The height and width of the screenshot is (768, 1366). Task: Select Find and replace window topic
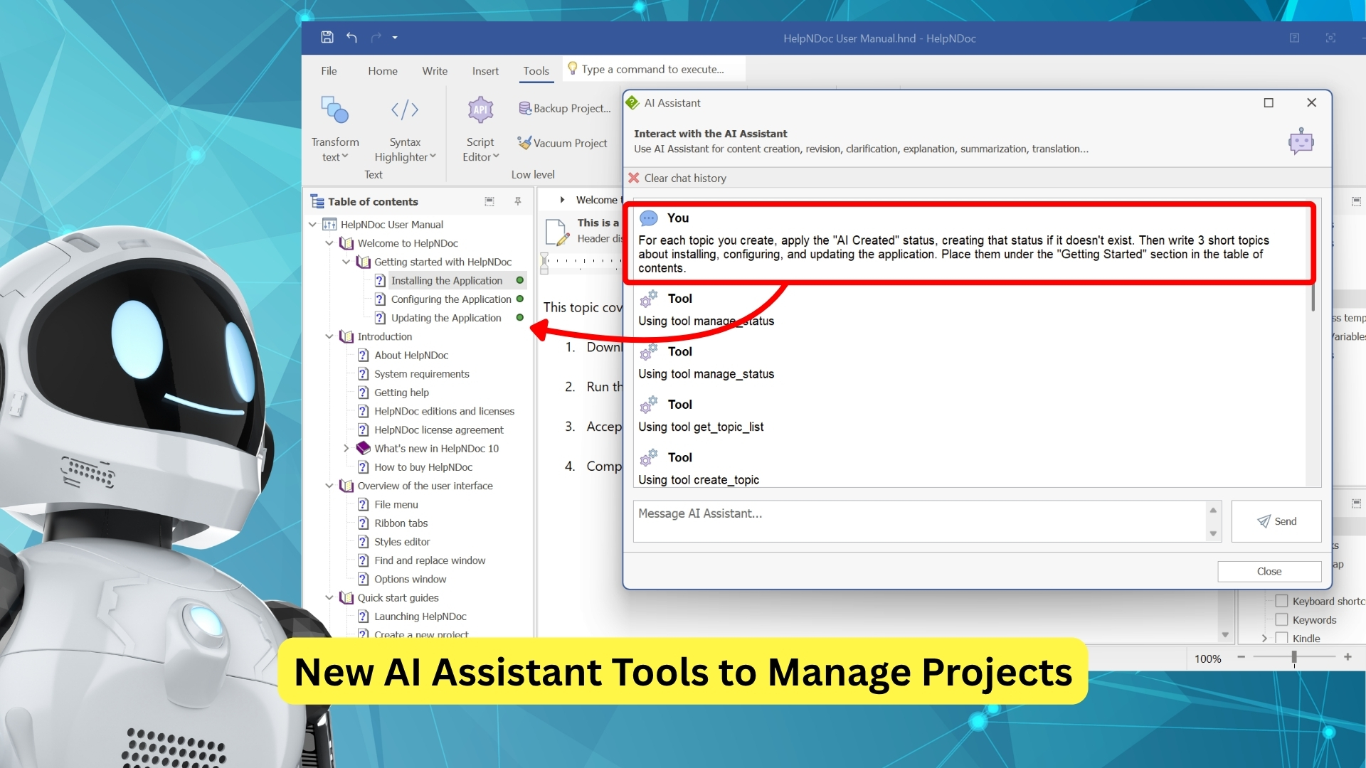(430, 560)
